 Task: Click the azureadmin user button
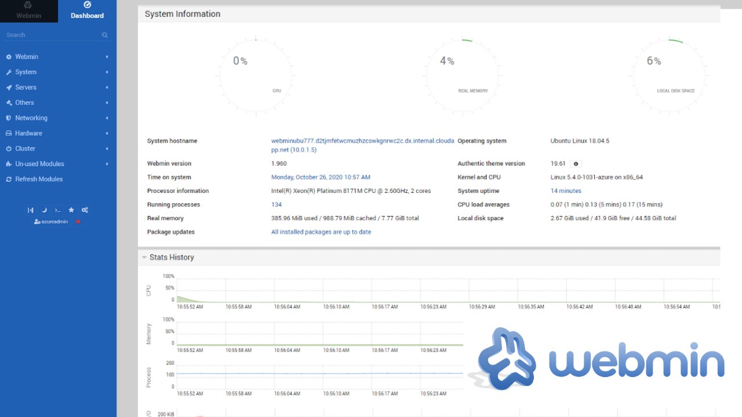pyautogui.click(x=51, y=222)
